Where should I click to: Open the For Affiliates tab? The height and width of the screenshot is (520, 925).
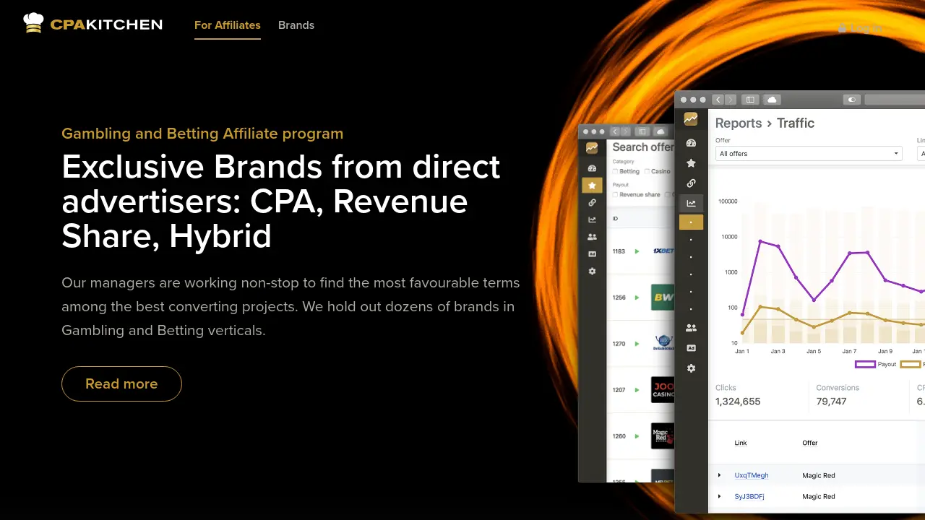click(228, 25)
